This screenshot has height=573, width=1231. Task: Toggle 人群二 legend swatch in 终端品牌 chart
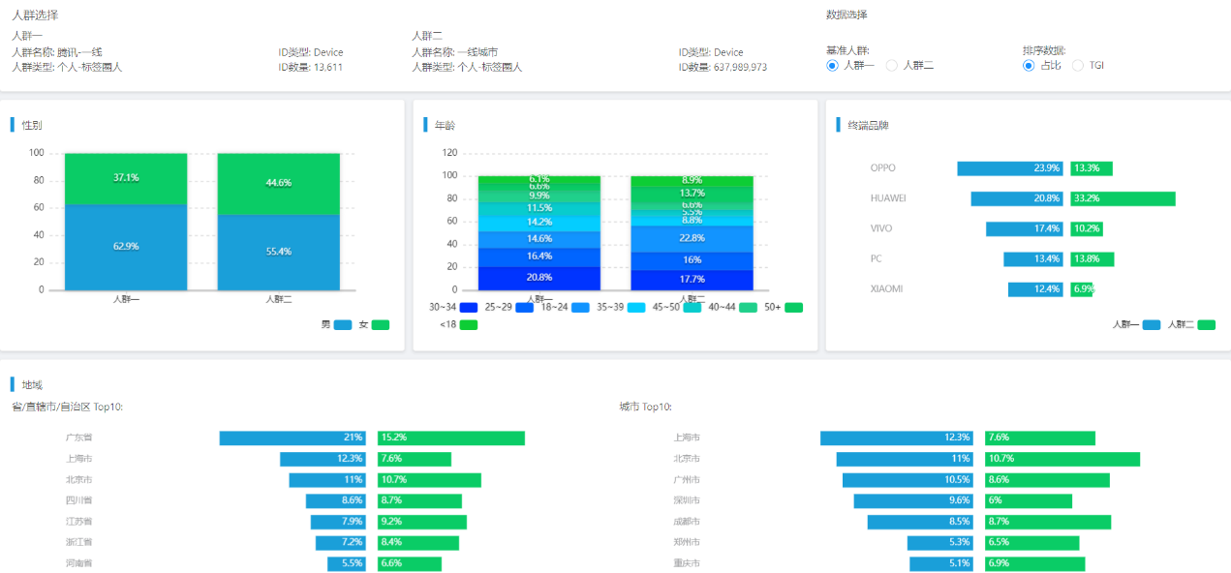1206,325
